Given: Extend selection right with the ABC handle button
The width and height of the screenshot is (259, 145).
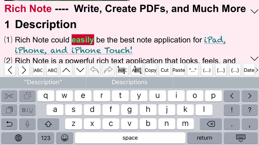Looking at the screenshot, I should (136, 70).
